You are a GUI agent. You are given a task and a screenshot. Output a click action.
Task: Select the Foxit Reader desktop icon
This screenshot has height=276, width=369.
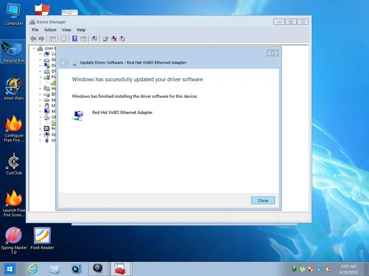point(42,239)
